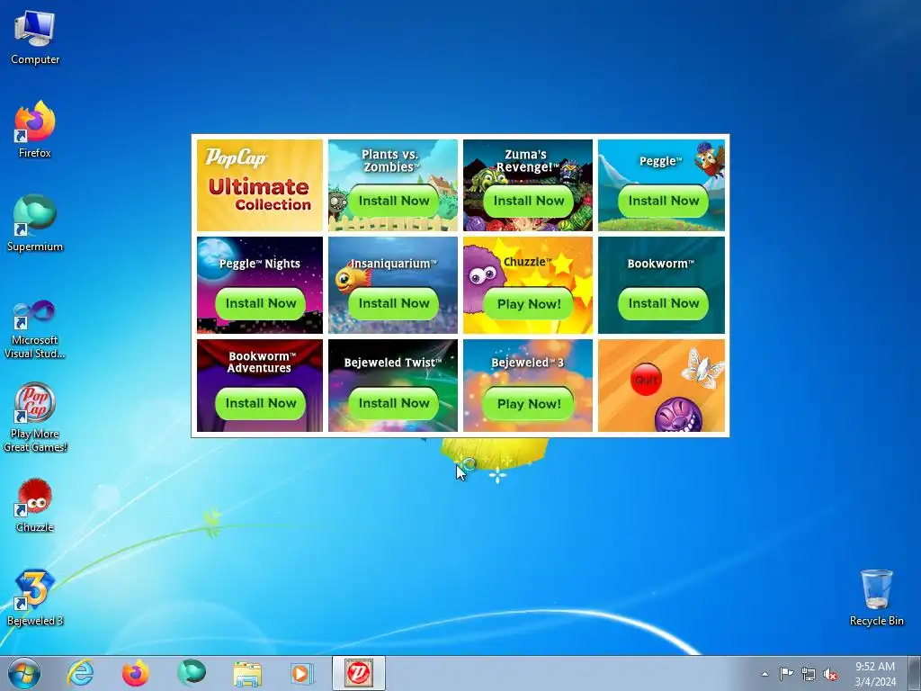The height and width of the screenshot is (691, 921).
Task: Install Bejeweled Twist
Action: [x=394, y=404]
